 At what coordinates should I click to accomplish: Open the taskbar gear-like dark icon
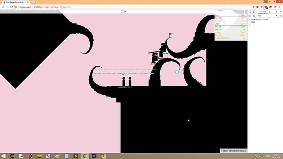pyautogui.click(x=12, y=156)
